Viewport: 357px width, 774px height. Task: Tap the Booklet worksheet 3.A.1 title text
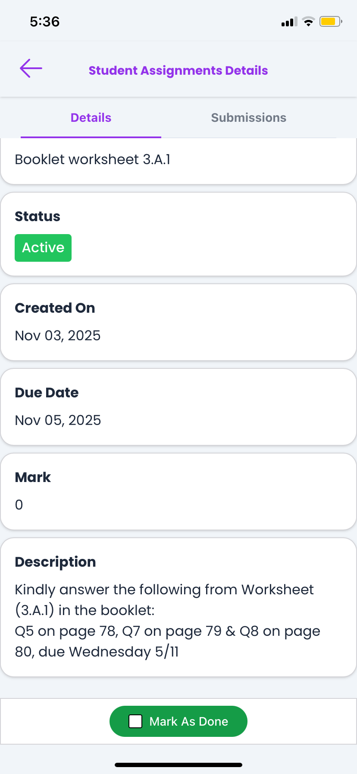[x=93, y=159]
